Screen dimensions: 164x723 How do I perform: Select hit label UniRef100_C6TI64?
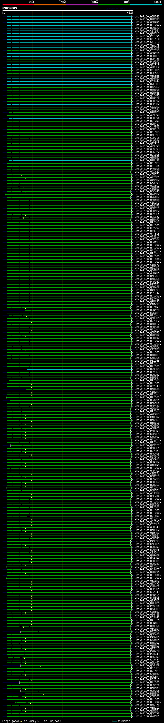(147, 31)
